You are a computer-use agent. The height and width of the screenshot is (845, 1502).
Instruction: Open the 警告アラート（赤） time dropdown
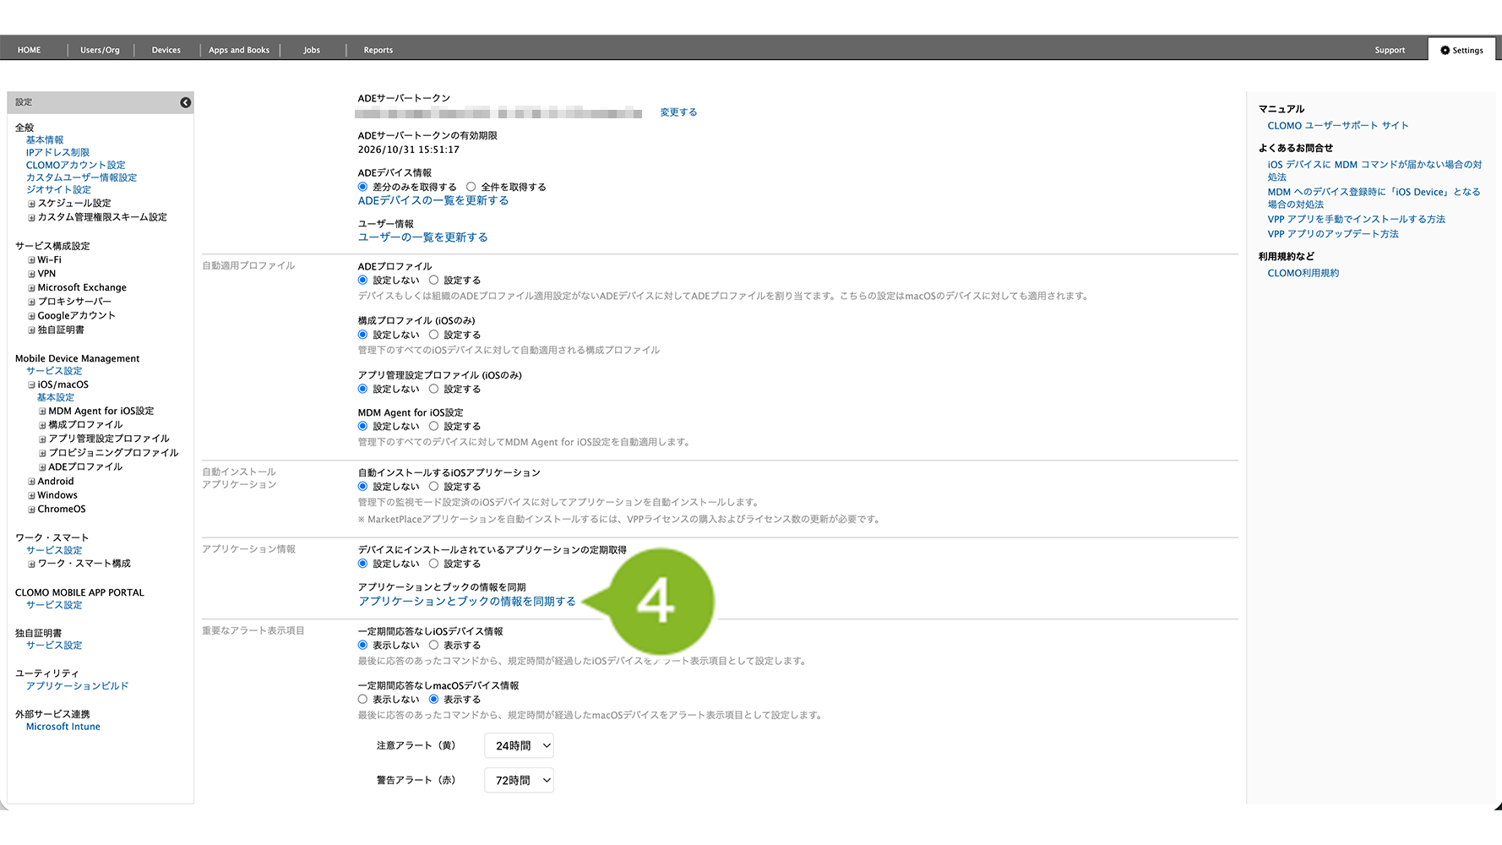(519, 780)
